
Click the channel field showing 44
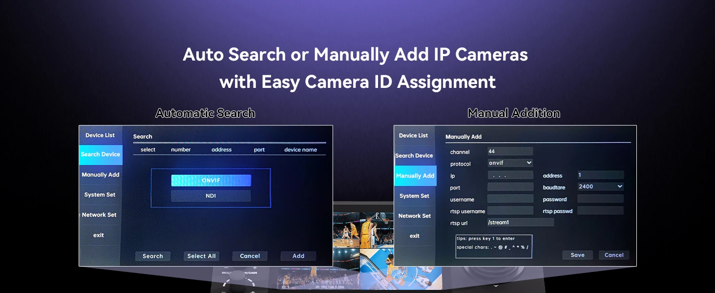point(510,151)
